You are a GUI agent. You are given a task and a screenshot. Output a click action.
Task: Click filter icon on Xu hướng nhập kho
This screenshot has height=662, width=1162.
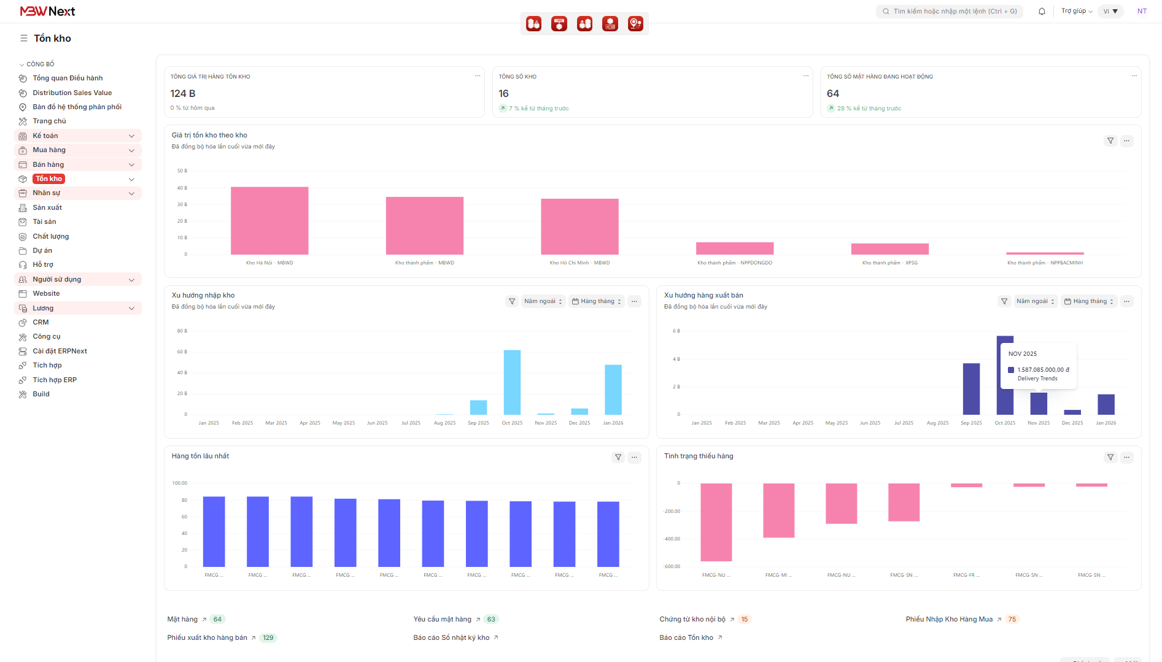[512, 301]
